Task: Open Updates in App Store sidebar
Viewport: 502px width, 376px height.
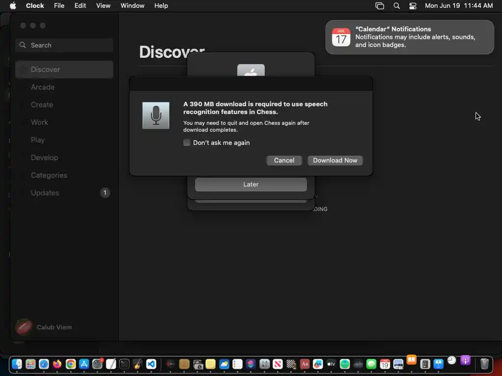Action: 64,193
